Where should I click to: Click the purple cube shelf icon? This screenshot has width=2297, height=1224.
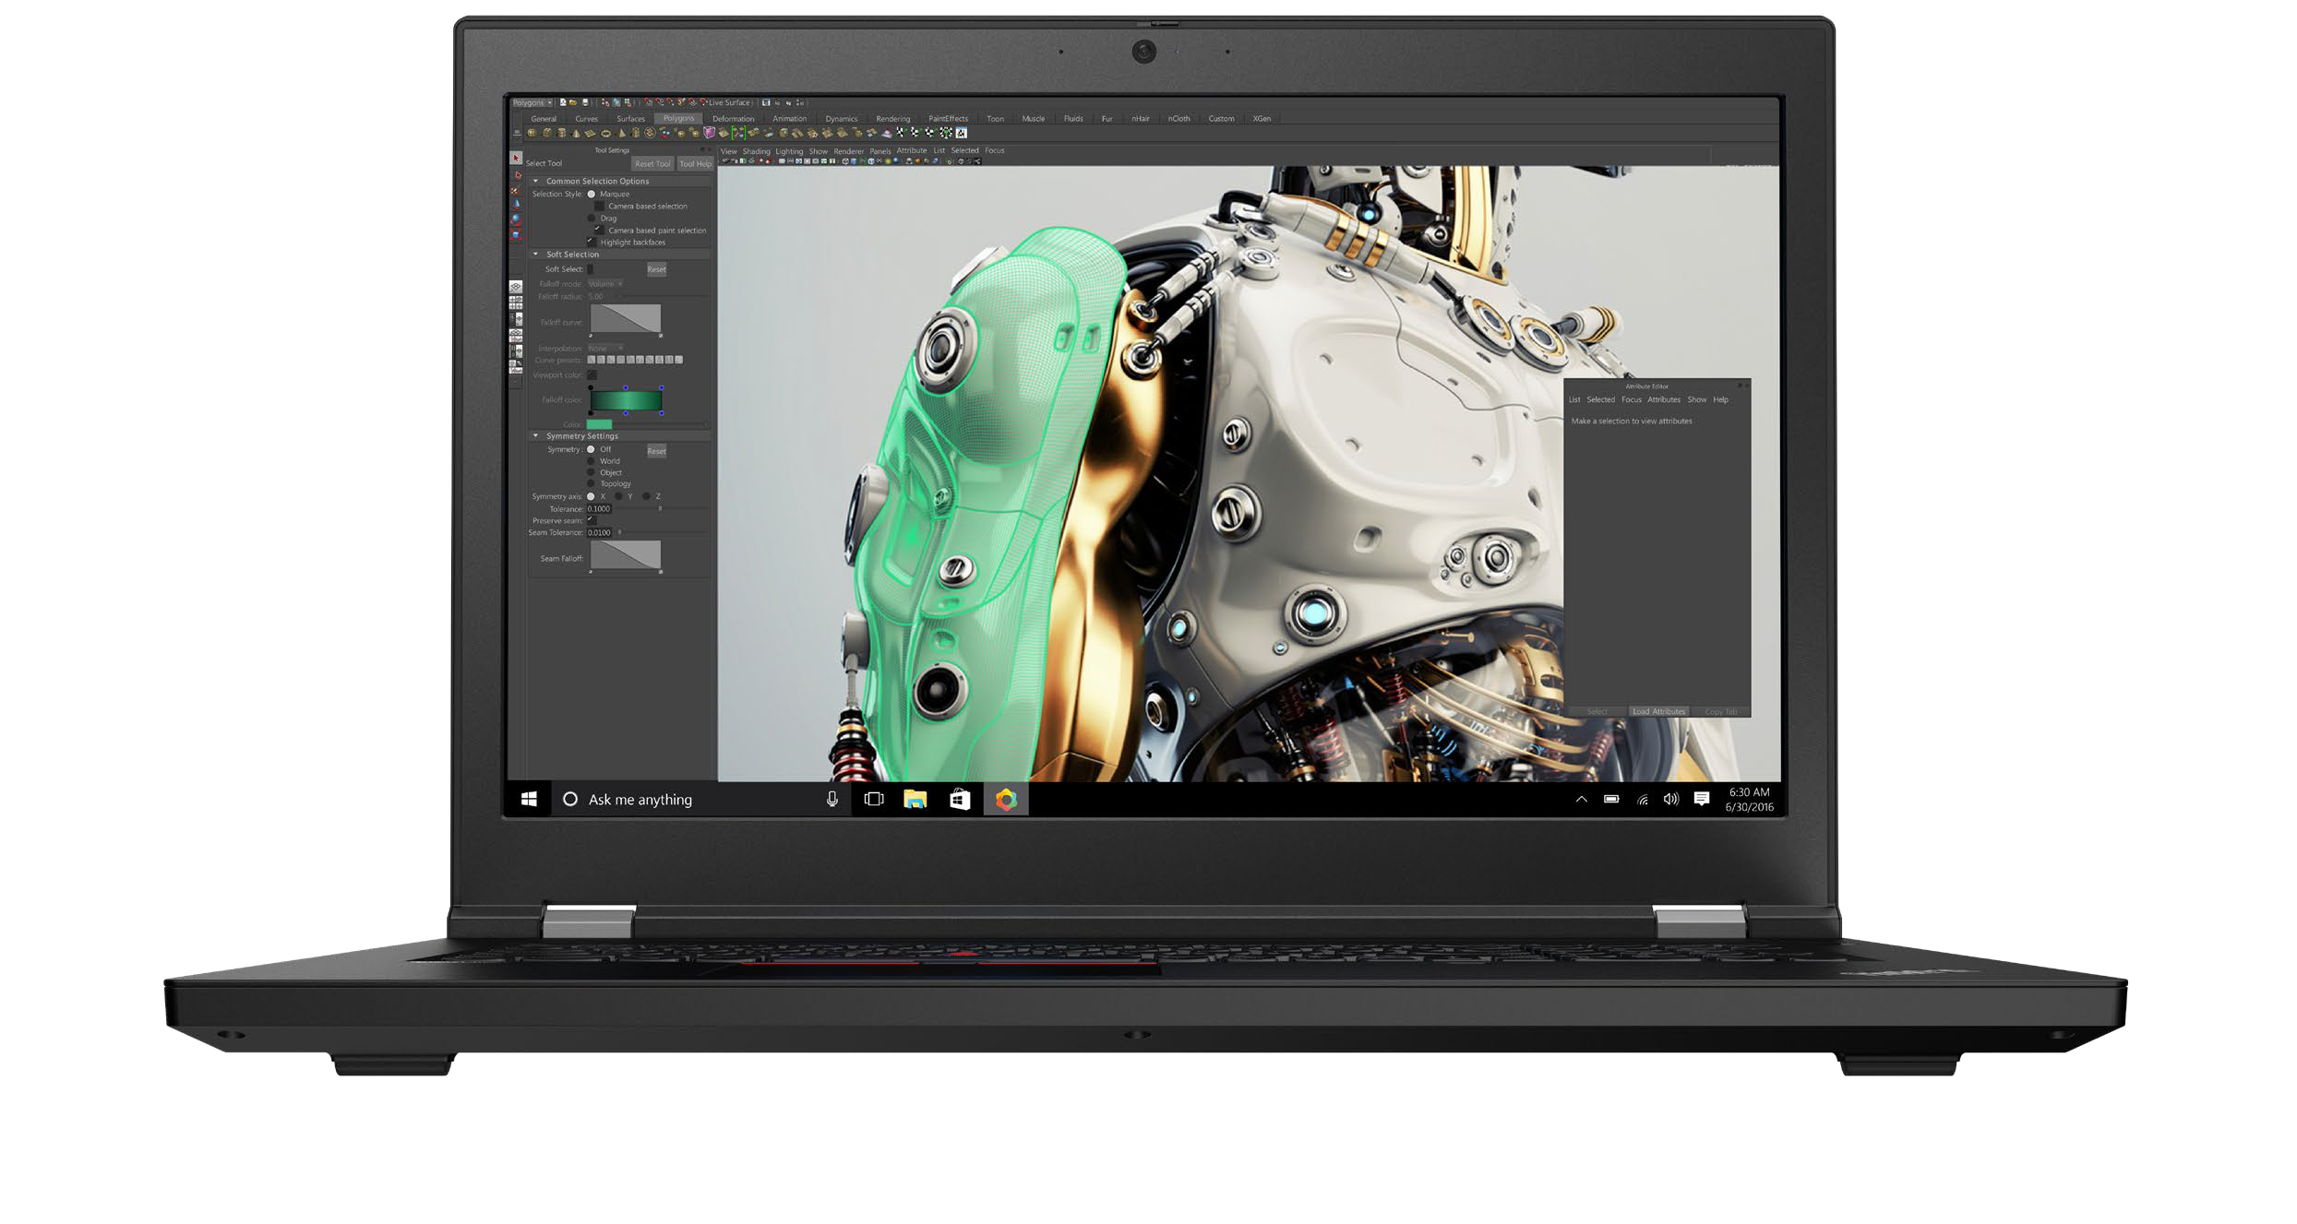coord(709,133)
